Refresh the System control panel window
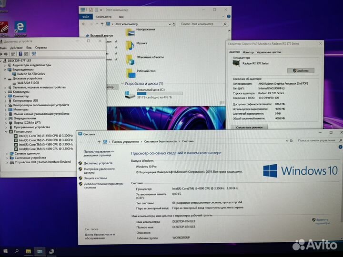This screenshot has height=257, width=343. click(291, 141)
